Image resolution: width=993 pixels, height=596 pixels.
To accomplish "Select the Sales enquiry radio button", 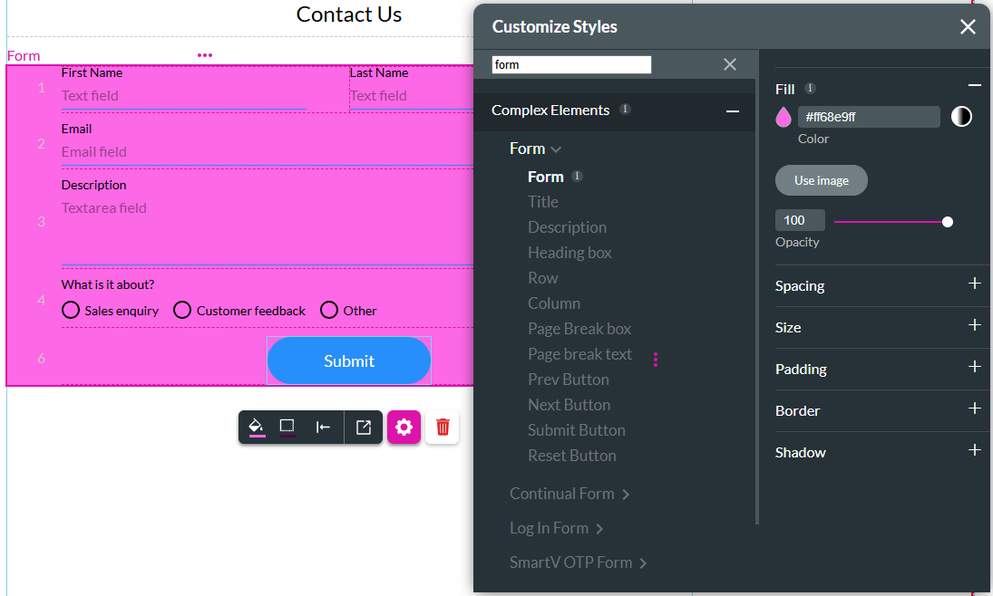I will tap(70, 310).
